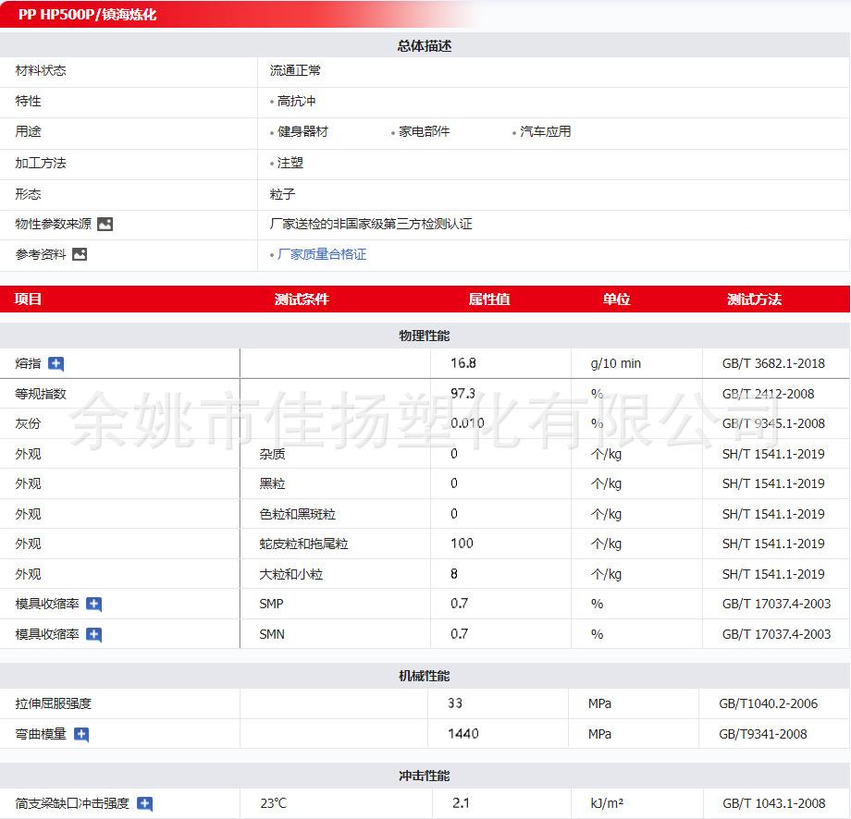
Task: Expand the 模具收缩率 SMN row plus icon
Action: point(93,634)
